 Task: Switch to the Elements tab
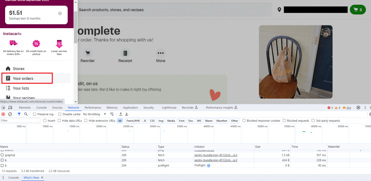pyautogui.click(x=25, y=108)
